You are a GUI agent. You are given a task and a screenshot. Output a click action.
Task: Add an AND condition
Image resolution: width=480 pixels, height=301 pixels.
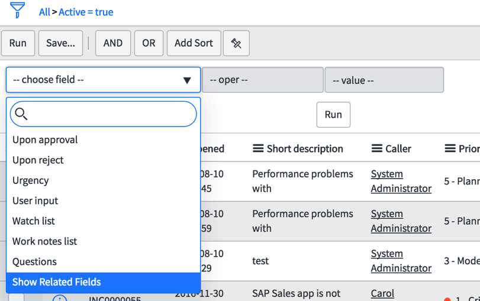(x=112, y=43)
